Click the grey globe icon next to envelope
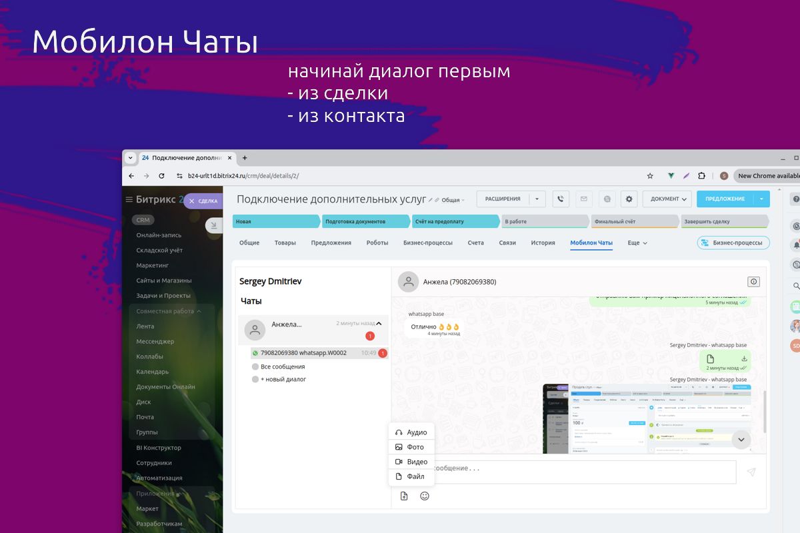Viewport: 800px width, 533px height. point(607,199)
